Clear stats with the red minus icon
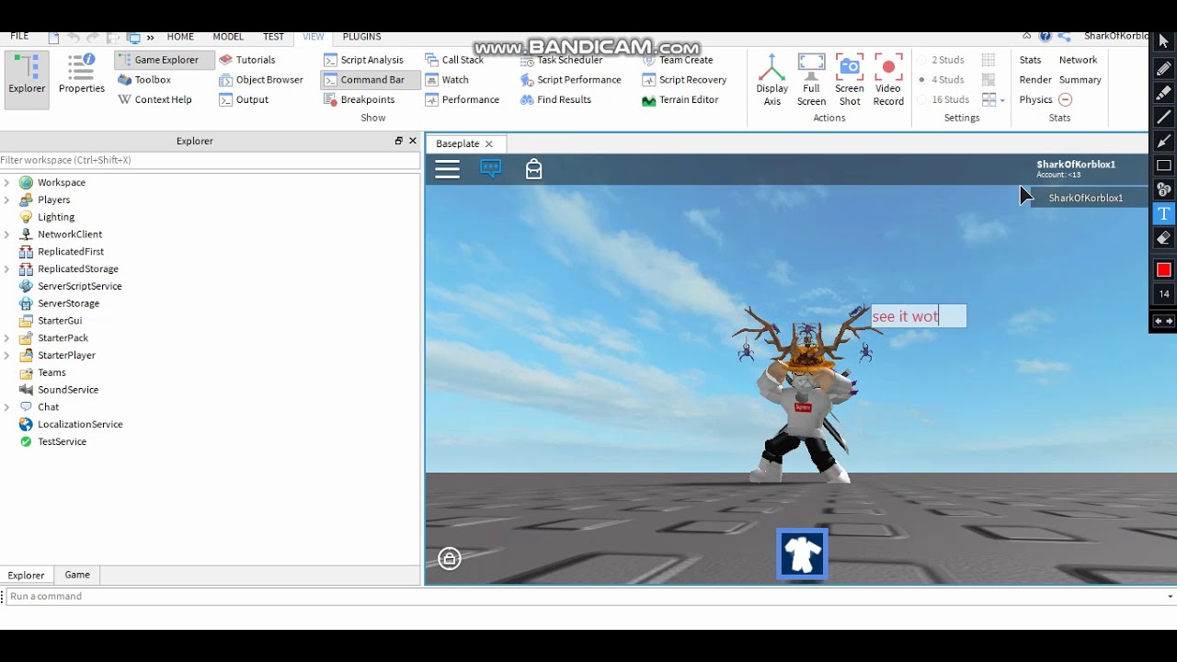The height and width of the screenshot is (662, 1177). click(1065, 99)
